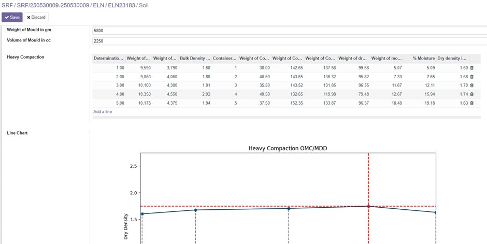Edit Weight of Mould field 5800
487x244 pixels.
tap(290, 31)
